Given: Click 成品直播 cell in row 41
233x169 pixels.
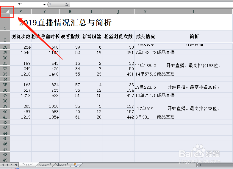Looking at the screenshot, I should click(194, 117).
